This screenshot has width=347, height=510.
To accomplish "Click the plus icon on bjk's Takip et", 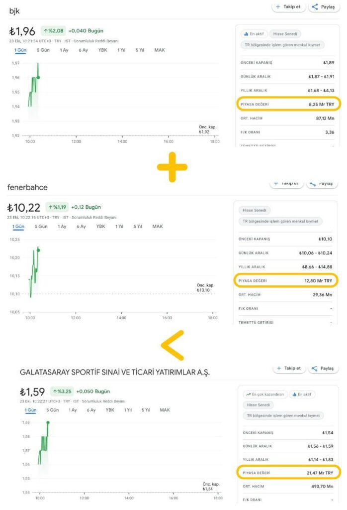I will (278, 7).
